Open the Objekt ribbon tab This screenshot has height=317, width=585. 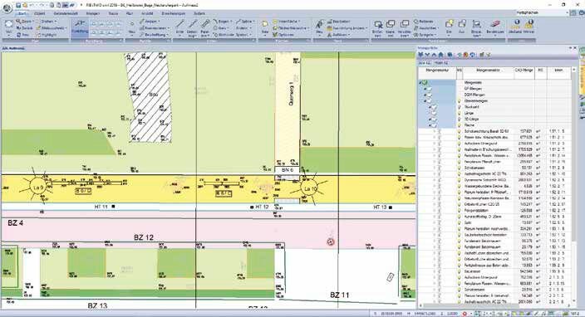point(40,13)
